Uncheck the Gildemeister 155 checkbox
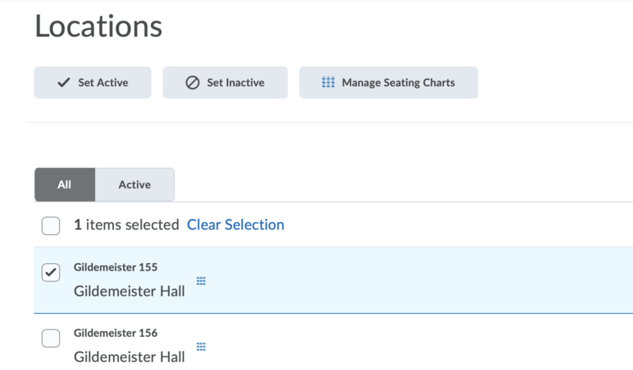Viewport: 633px width, 370px height. pos(51,273)
